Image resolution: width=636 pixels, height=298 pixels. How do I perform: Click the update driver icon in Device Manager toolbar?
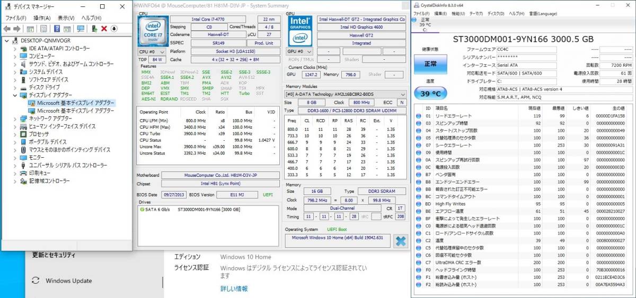coord(94,29)
